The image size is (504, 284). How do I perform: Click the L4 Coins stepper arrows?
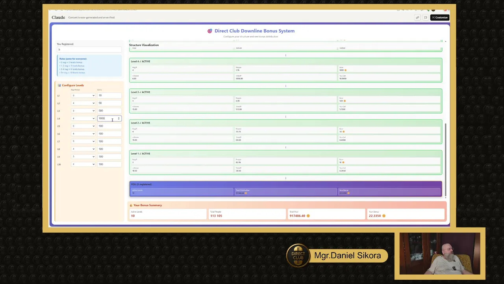pos(119,118)
